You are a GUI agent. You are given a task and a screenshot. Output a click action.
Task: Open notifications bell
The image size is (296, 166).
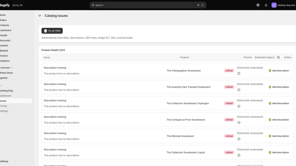[266, 5]
